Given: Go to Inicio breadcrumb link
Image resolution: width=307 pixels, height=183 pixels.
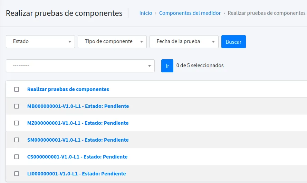Looking at the screenshot, I should (x=145, y=13).
